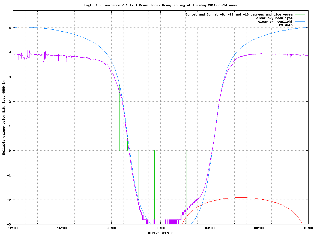Click the y-axis tick label 3
Screen dimensions: 314x235
pos(10,77)
